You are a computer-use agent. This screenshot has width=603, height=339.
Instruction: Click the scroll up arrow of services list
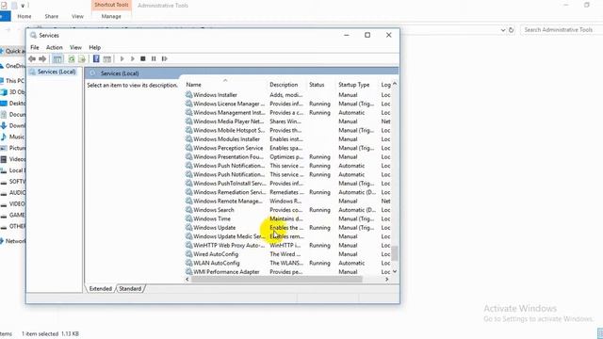[x=395, y=84]
